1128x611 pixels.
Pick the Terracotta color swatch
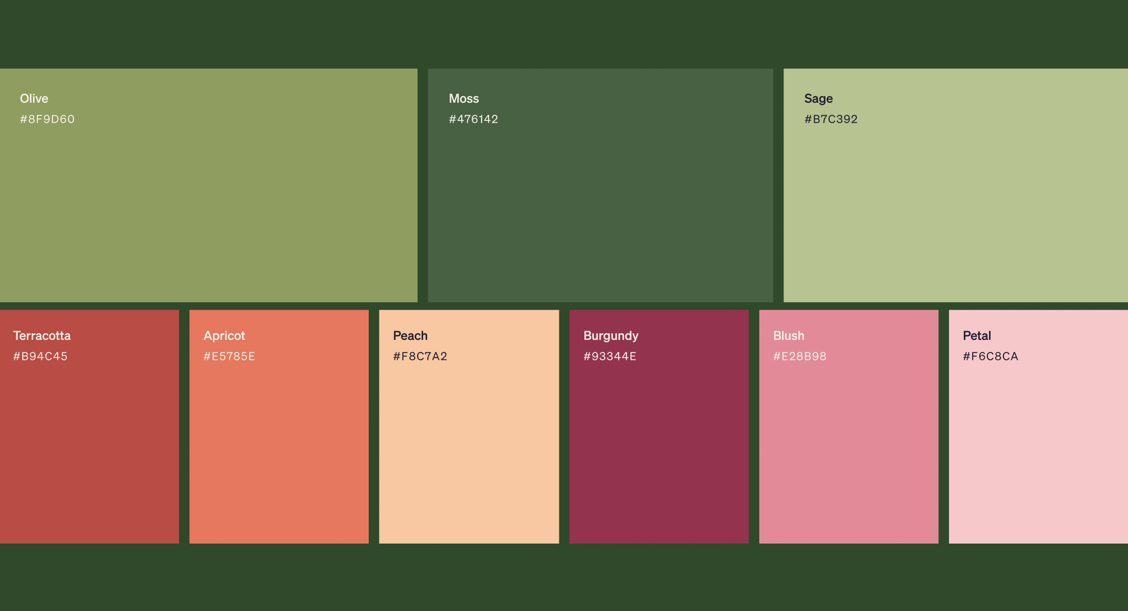point(89,426)
